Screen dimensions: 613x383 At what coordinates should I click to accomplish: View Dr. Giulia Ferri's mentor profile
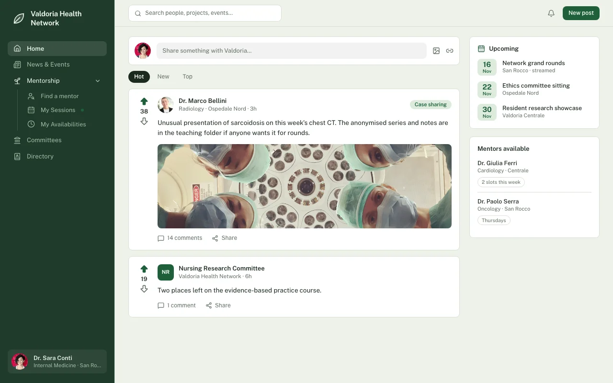[x=497, y=163]
